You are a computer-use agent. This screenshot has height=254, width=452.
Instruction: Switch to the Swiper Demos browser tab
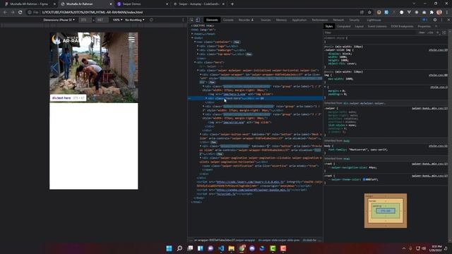[x=143, y=4]
